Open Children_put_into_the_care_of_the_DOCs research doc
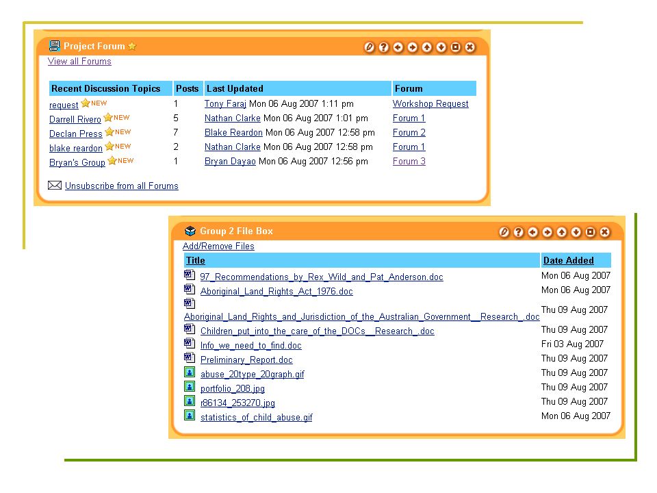Screen dimensions: 657x493 [317, 331]
